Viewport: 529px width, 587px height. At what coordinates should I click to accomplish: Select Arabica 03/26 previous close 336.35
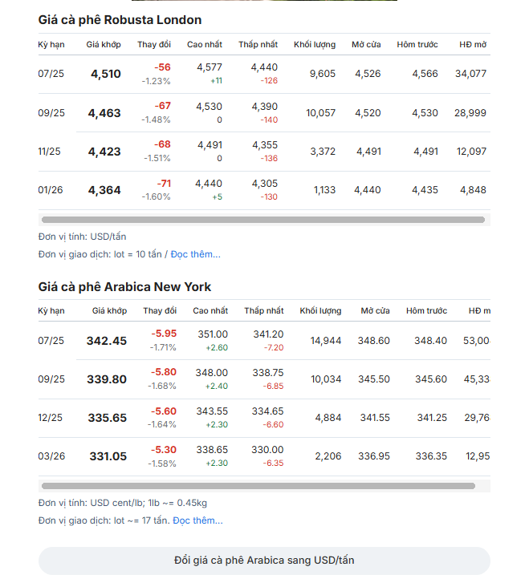pyautogui.click(x=431, y=456)
